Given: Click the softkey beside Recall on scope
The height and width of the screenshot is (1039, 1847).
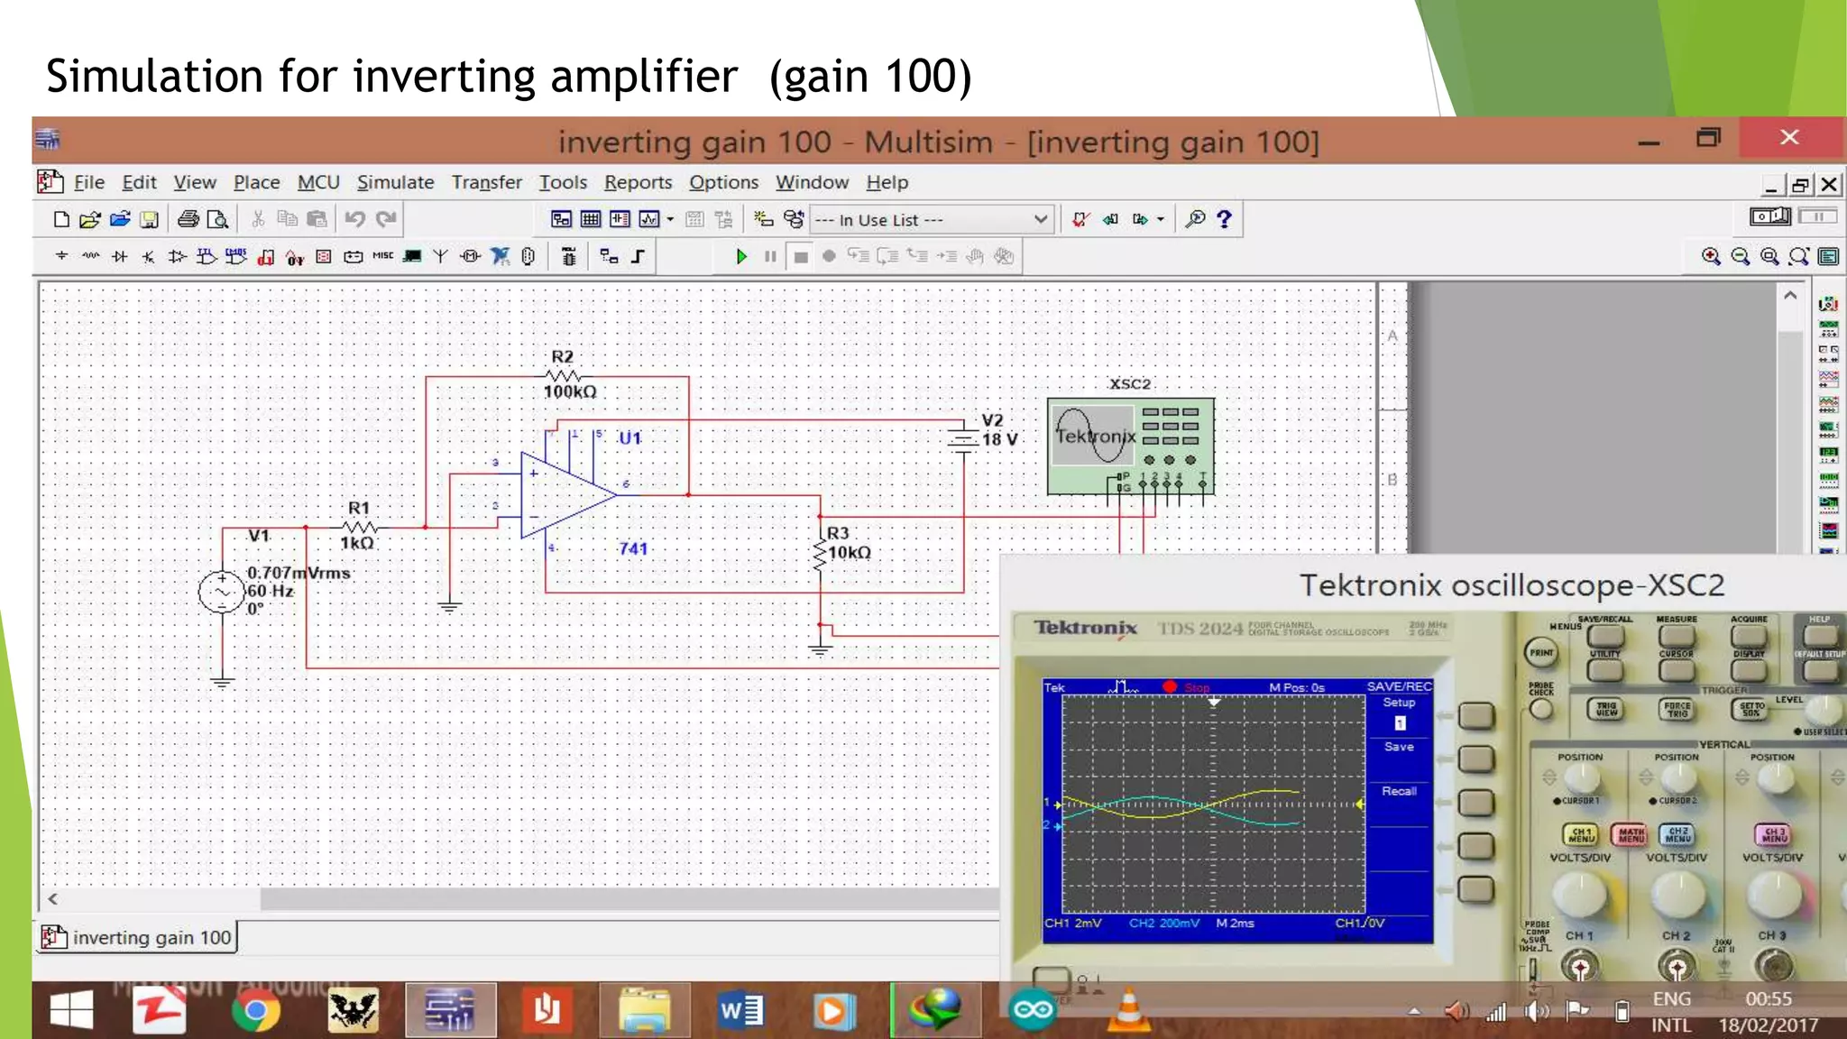Looking at the screenshot, I should click(1476, 803).
